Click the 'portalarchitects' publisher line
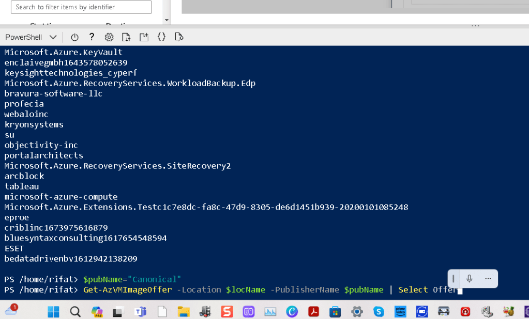Screen dimensions: 529x319 click(x=43, y=155)
